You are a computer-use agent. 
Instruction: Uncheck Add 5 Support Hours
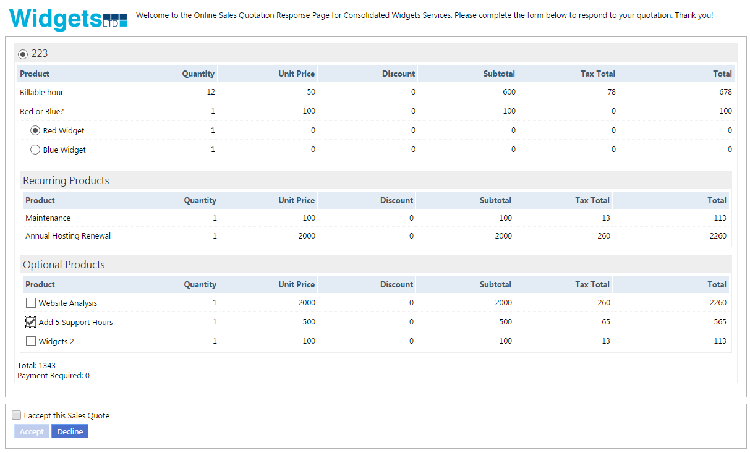(x=31, y=322)
